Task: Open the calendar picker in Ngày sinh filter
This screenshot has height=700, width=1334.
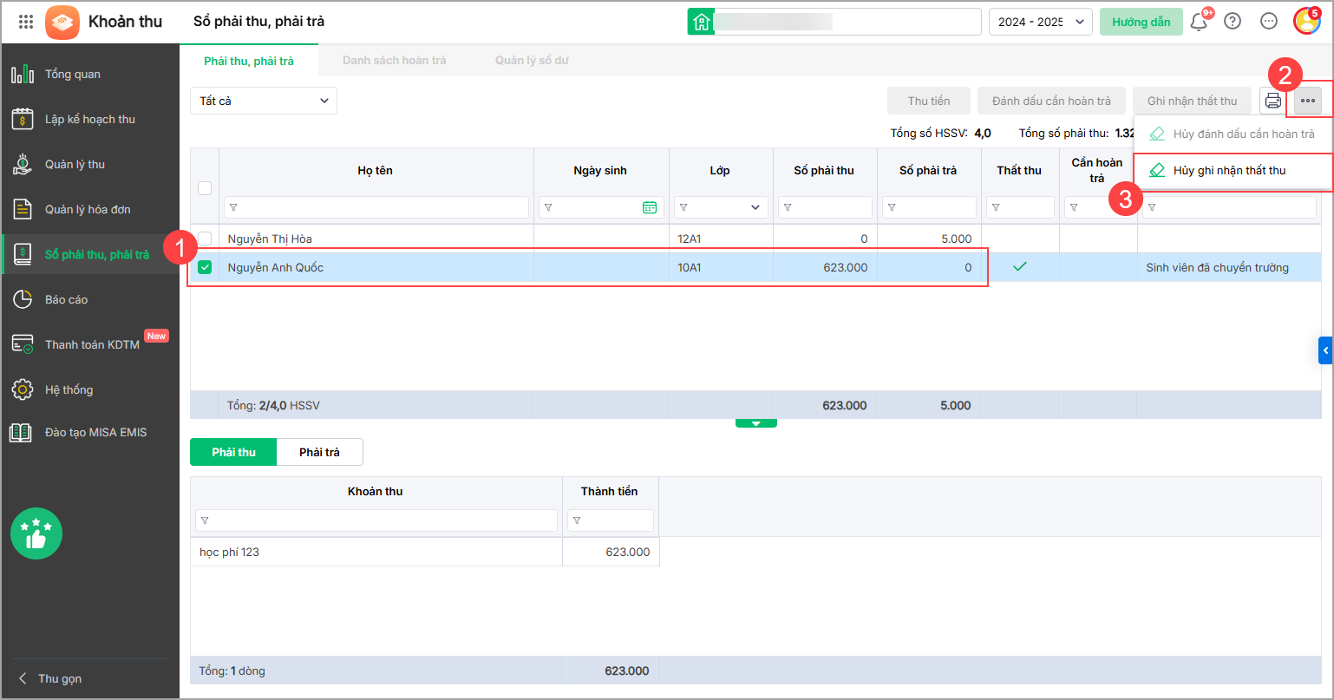Action: (x=650, y=207)
